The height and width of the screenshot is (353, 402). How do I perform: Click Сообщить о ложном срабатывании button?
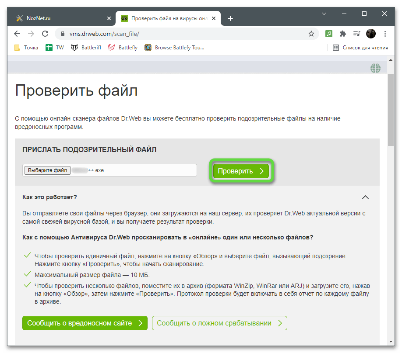pyautogui.click(x=219, y=323)
